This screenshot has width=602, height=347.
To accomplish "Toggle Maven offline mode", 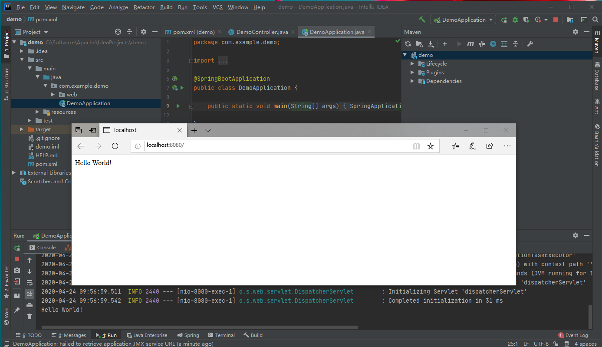I will pos(482,44).
